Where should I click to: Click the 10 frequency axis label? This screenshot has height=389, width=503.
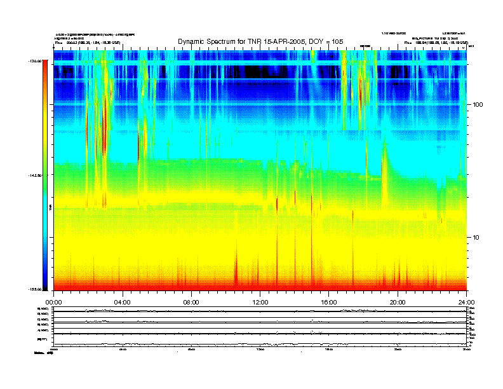[x=476, y=238]
